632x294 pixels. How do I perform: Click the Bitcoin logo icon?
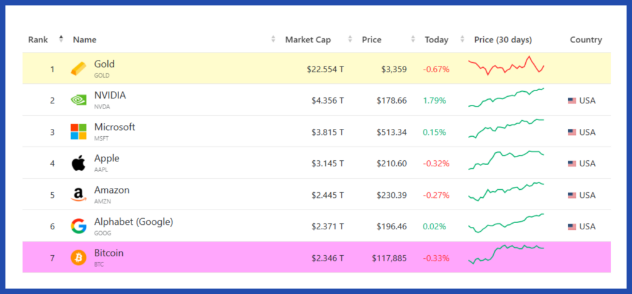(78, 257)
